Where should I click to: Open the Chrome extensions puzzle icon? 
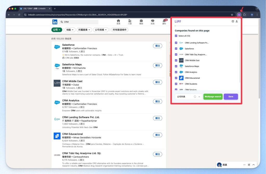(244, 15)
